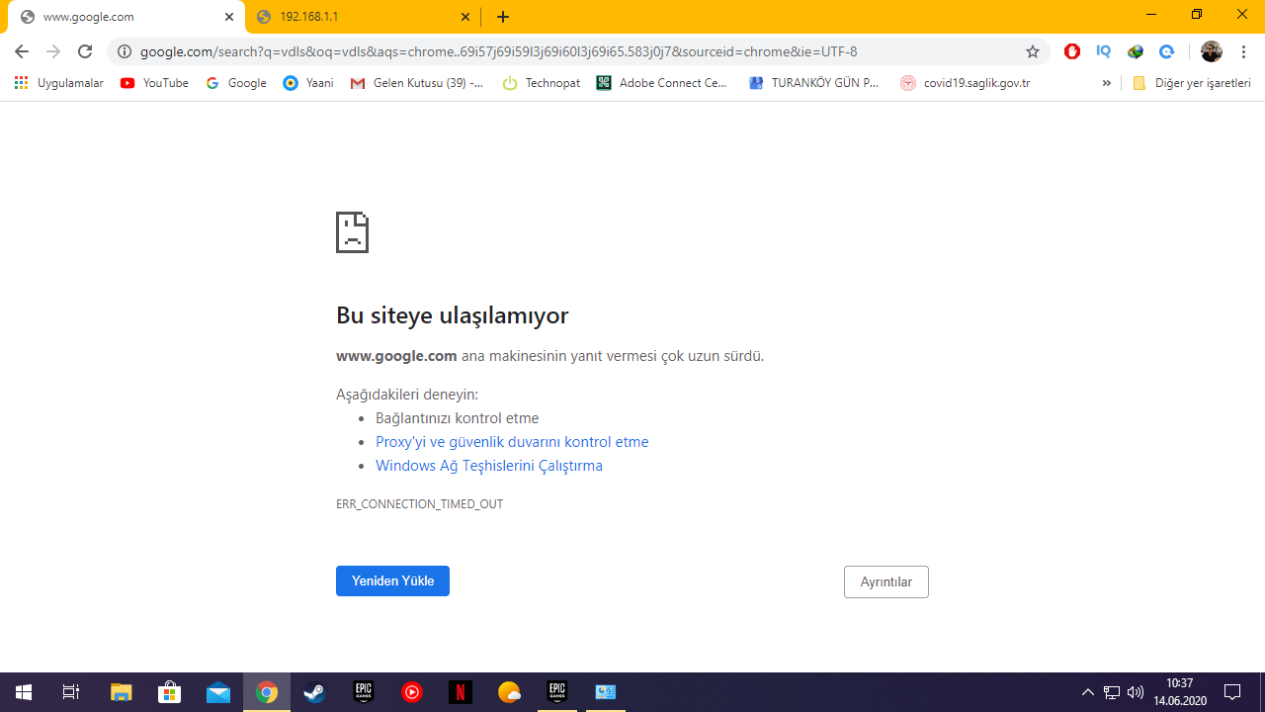Click the Ayrıntılar button

coord(886,582)
